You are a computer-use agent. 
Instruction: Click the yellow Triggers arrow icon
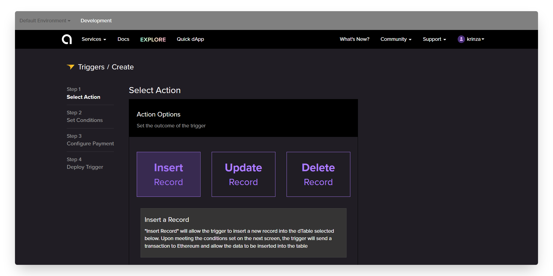tap(71, 67)
